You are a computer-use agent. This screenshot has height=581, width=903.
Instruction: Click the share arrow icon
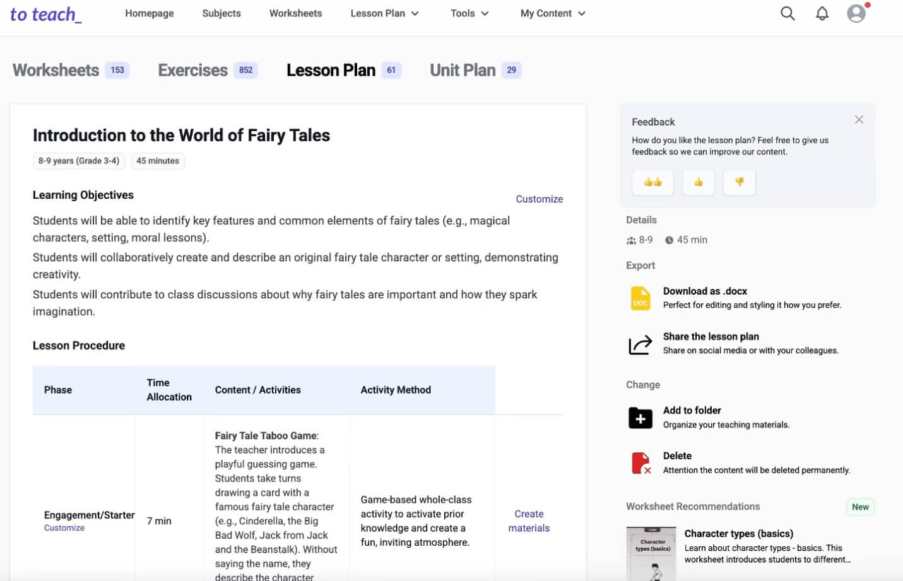pyautogui.click(x=640, y=344)
